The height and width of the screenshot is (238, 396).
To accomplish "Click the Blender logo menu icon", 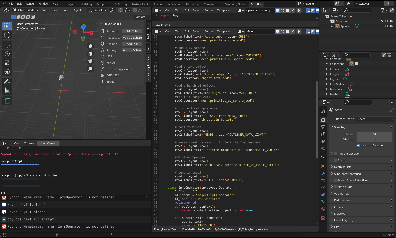I will 4,4.
